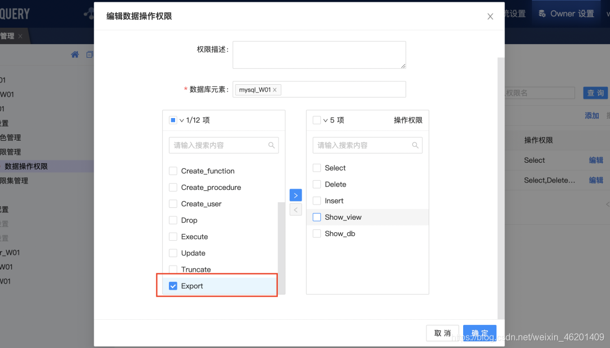Click search icon in left transfer list
The image size is (610, 348).
(x=272, y=145)
